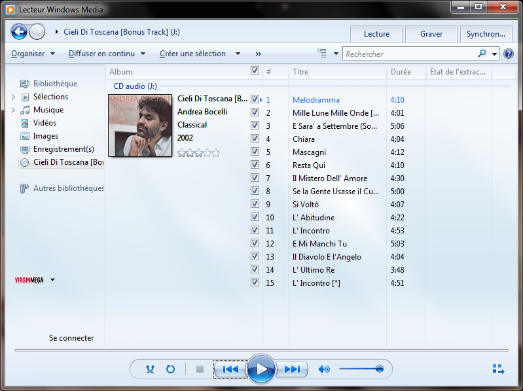Screen dimensions: 523x391
Task: Open Autres bibliothèques
Action: click(62, 188)
